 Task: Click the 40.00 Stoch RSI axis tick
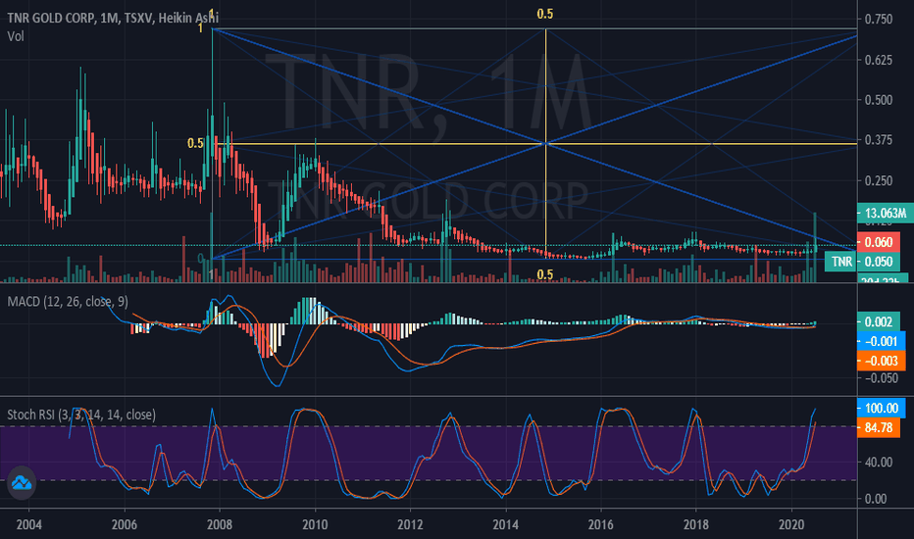tap(879, 463)
